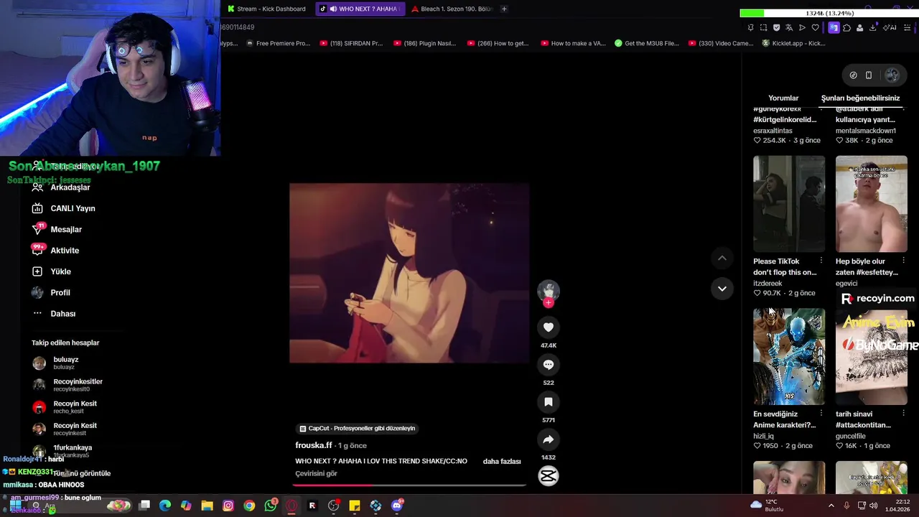Share the video with the arrow icon

tap(549, 439)
